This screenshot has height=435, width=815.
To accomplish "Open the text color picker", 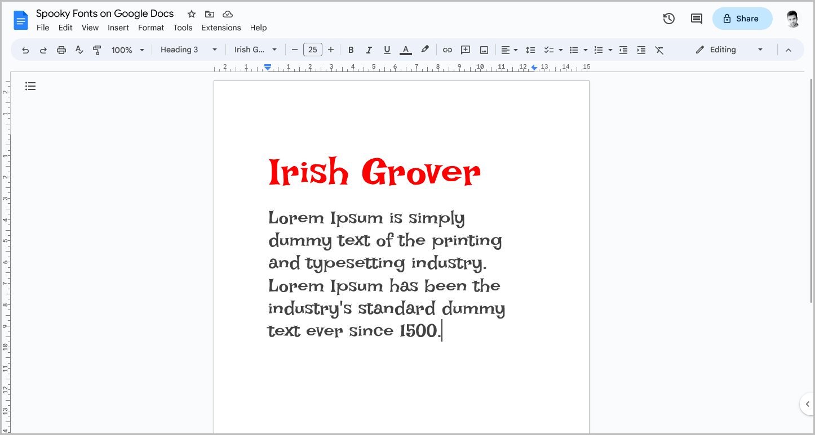I will [x=405, y=50].
